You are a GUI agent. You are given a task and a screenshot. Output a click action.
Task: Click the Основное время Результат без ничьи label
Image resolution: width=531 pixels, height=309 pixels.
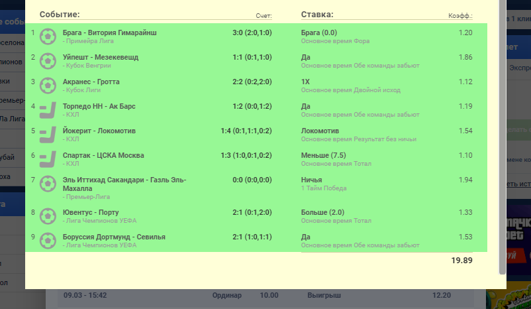pos(359,139)
